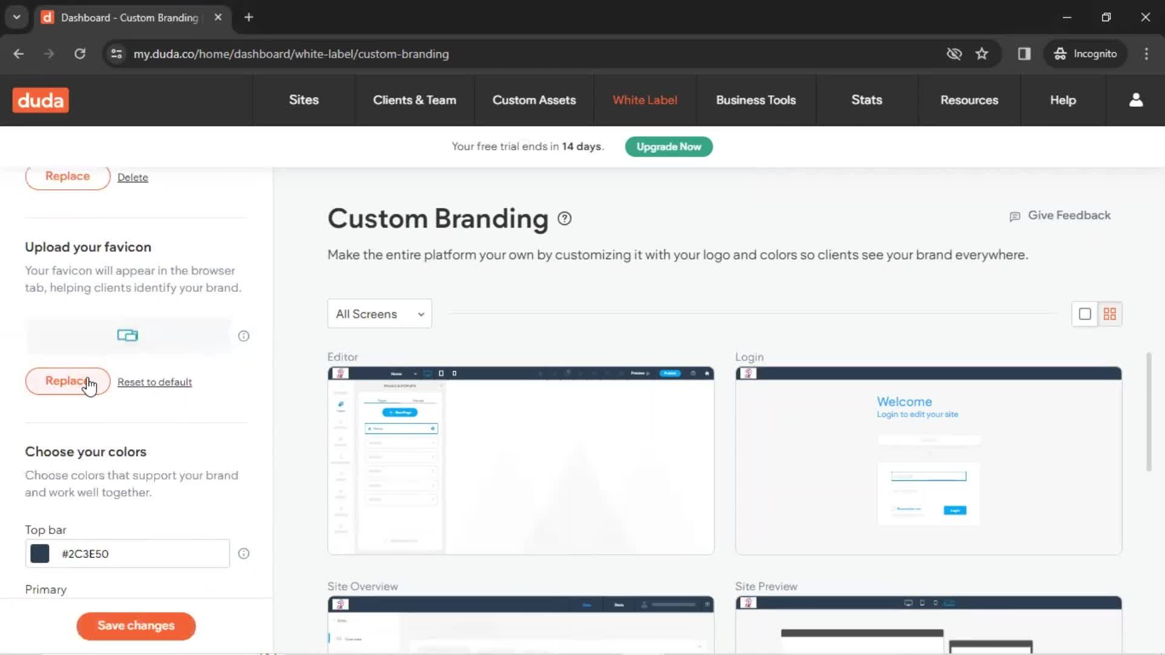1165x655 pixels.
Task: Click the 'Upload your favicon' heading
Action: (88, 247)
